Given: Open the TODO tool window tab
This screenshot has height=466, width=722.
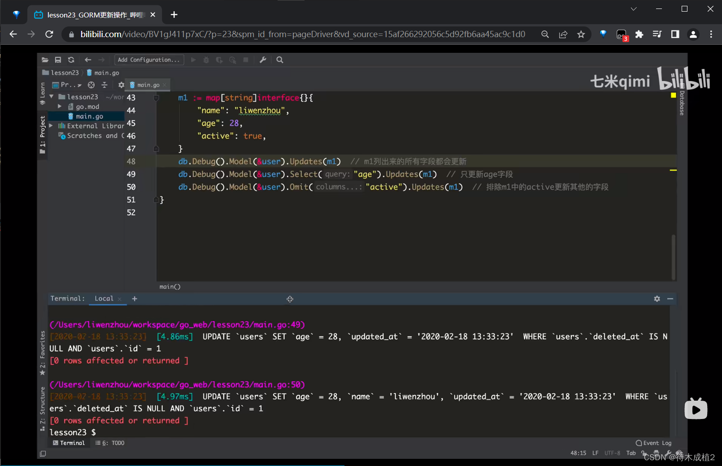Looking at the screenshot, I should [110, 443].
